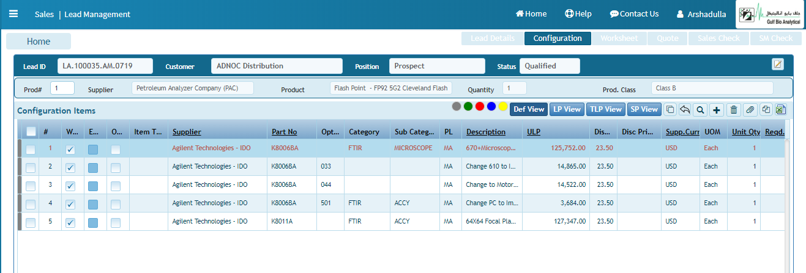Switch to Def View
806x273 pixels.
coord(529,109)
